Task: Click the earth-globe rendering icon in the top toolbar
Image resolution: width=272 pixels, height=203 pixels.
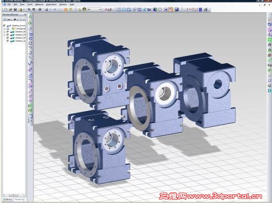Action: coord(155,10)
